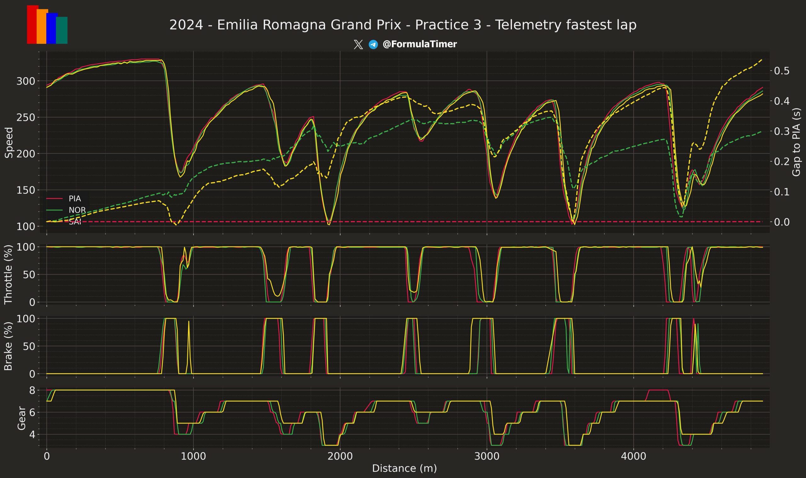
Task: Click the Gap to PIA (s) label
Action: tap(796, 142)
